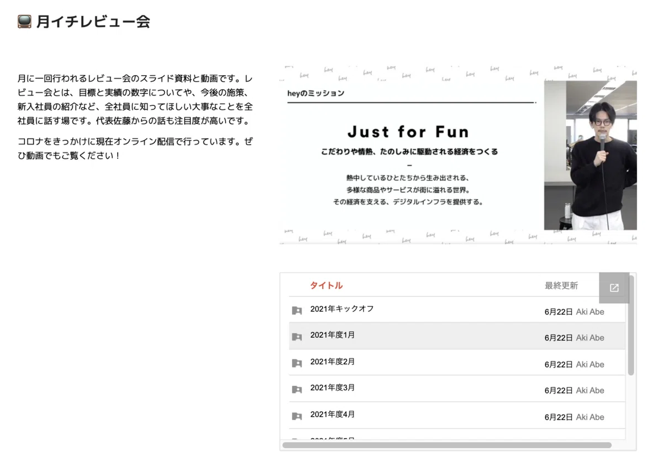Viewport: 663px width, 463px height.
Task: Click 6月22日 Aki Abe in 2021年度4月 row
Action: point(575,417)
